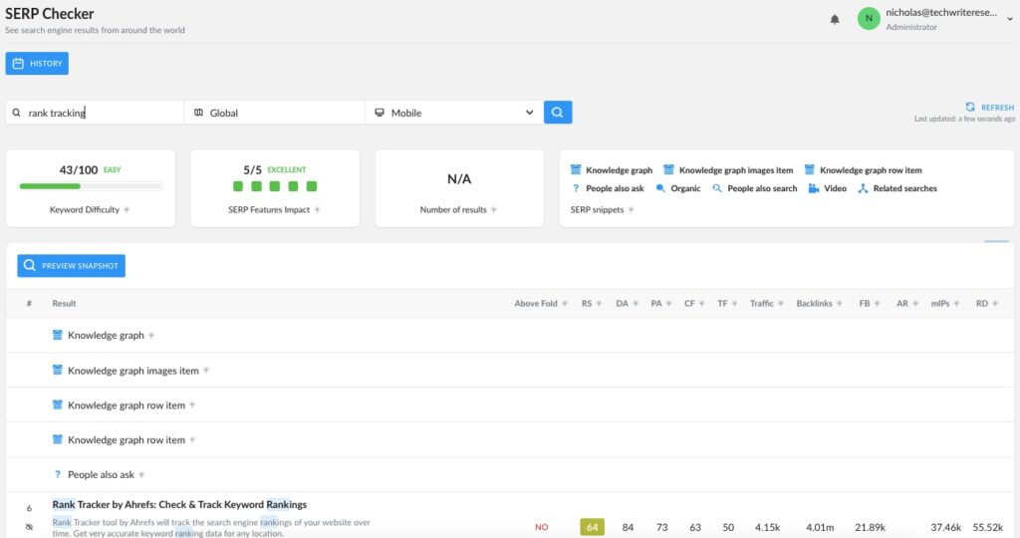This screenshot has width=1020, height=538.
Task: Click the Related searches legend
Action: pyautogui.click(x=897, y=188)
